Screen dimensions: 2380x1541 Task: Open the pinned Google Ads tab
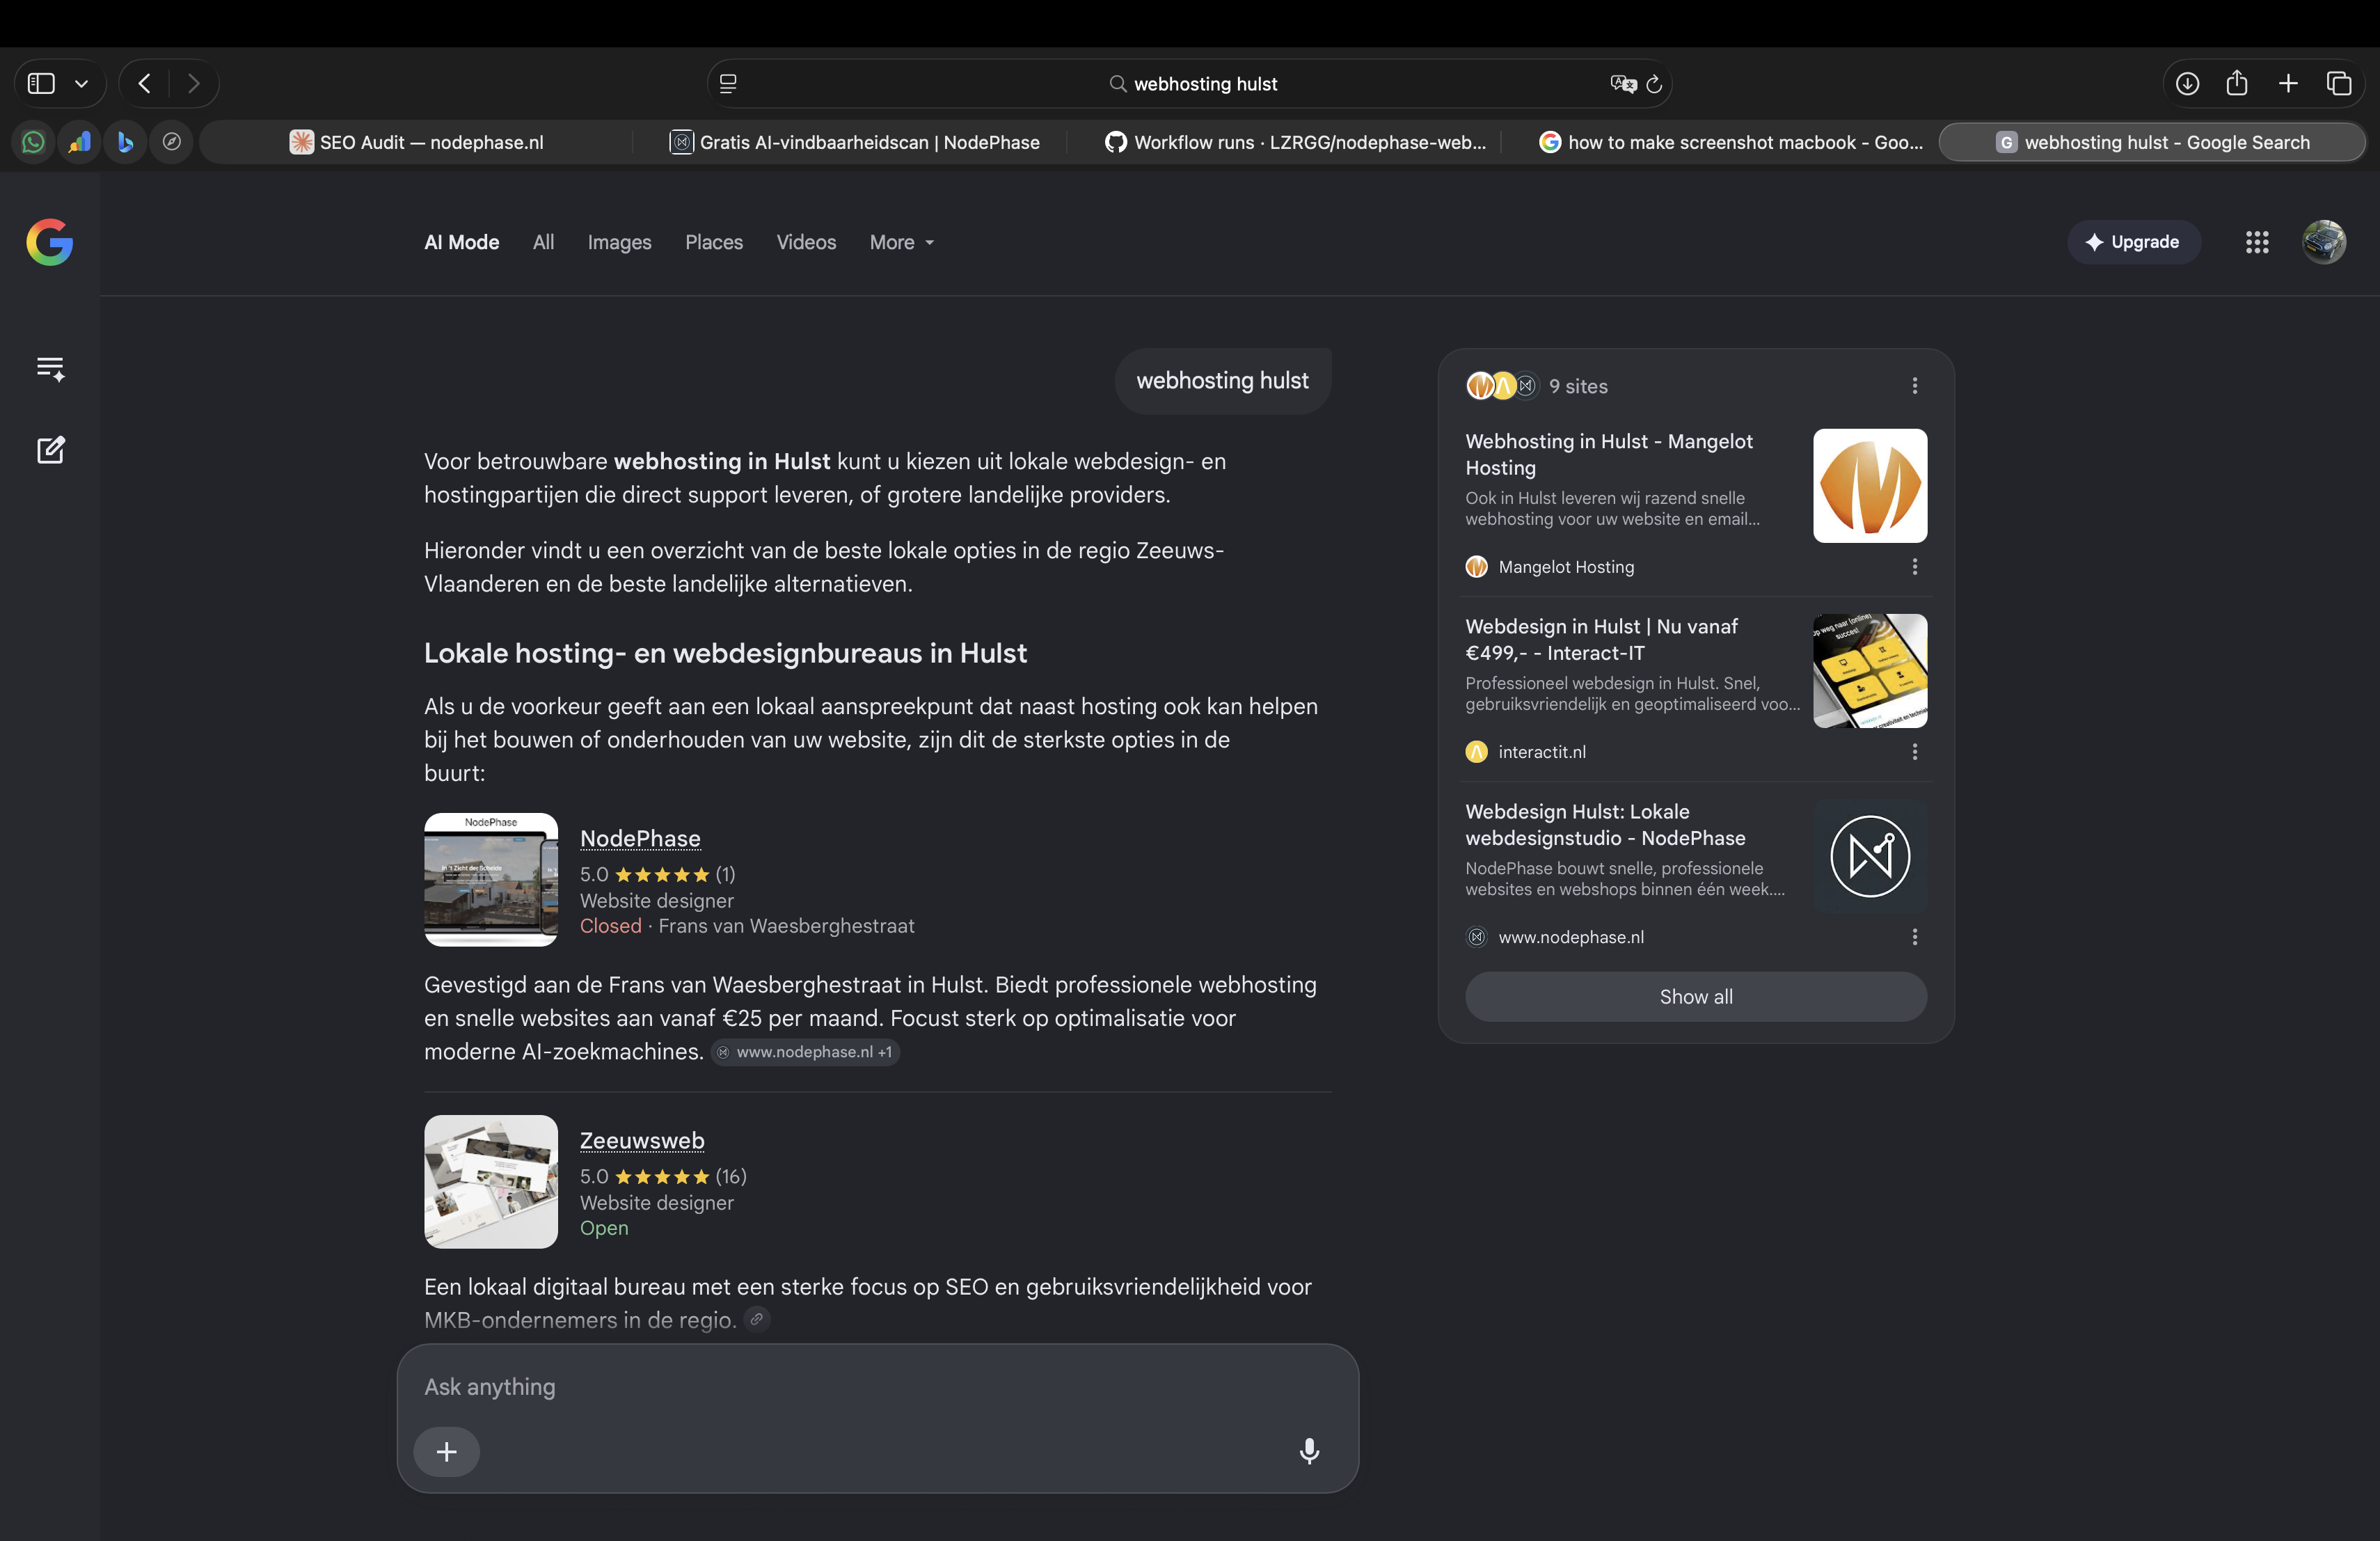click(79, 142)
